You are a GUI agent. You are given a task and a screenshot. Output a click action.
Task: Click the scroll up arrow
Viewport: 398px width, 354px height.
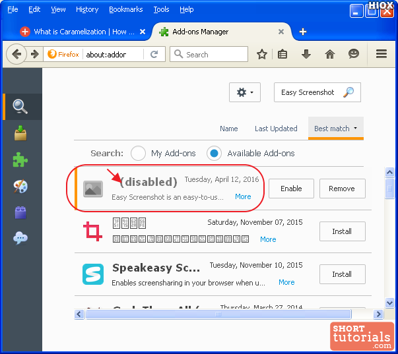coord(389,173)
